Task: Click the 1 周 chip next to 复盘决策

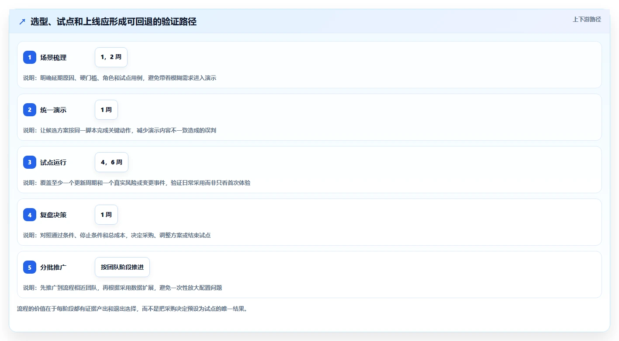Action: click(106, 215)
